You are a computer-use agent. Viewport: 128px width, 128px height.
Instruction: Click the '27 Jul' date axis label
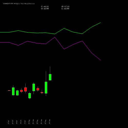(8, 122)
